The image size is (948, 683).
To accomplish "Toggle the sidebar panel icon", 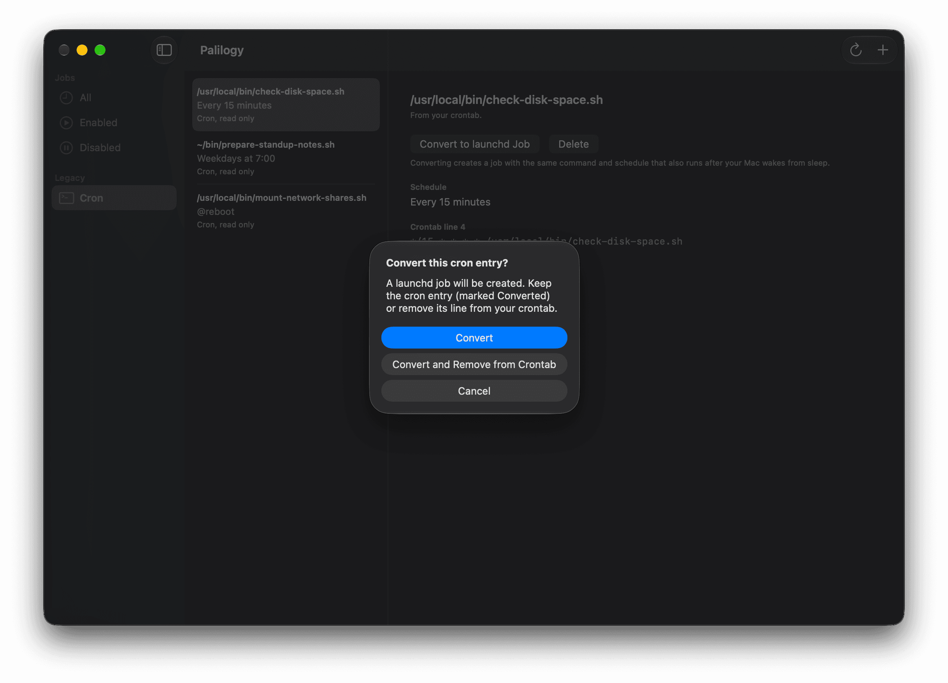I will click(x=164, y=50).
